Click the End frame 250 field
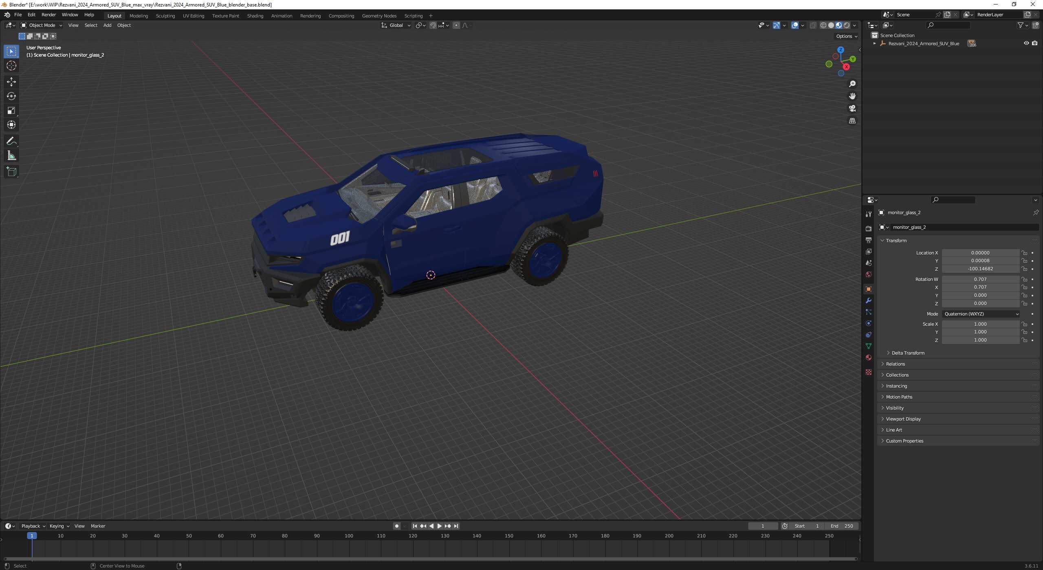 coord(842,526)
